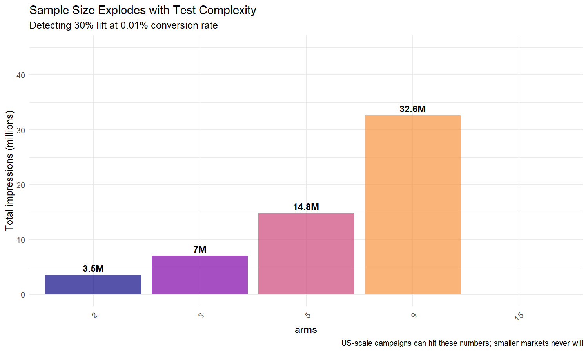Select the 7M value label
This screenshot has height=352, width=588.
point(200,250)
